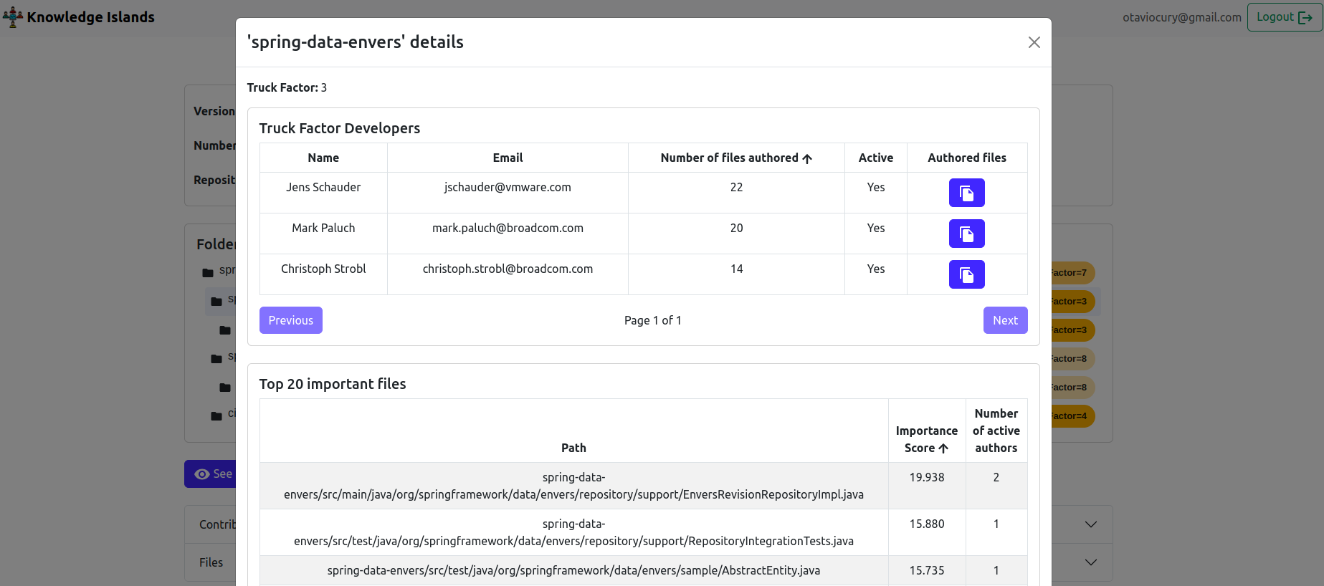Go to Previous page of developers
The width and height of the screenshot is (1324, 586).
(290, 320)
